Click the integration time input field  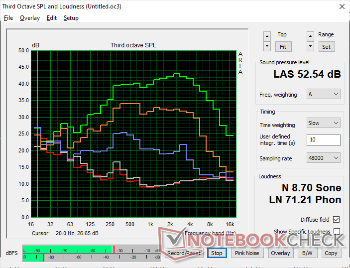pos(324,140)
